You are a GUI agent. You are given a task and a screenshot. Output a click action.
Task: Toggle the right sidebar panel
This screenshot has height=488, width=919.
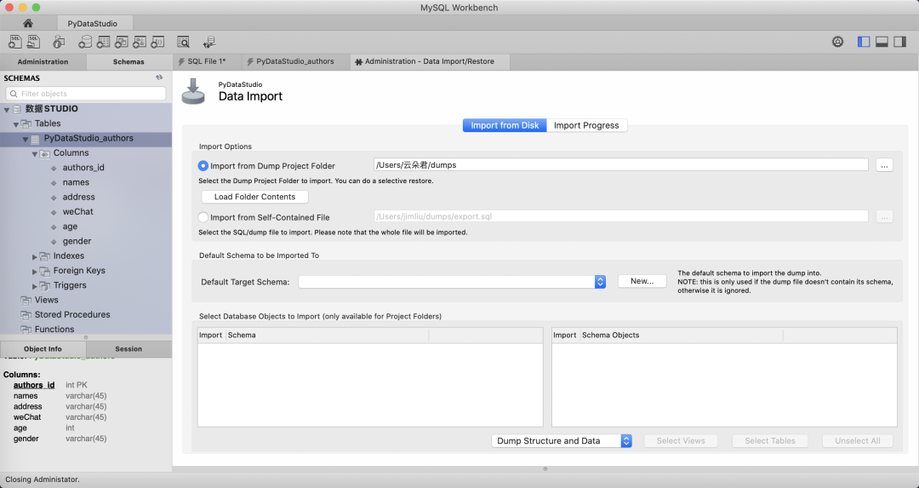pos(899,42)
